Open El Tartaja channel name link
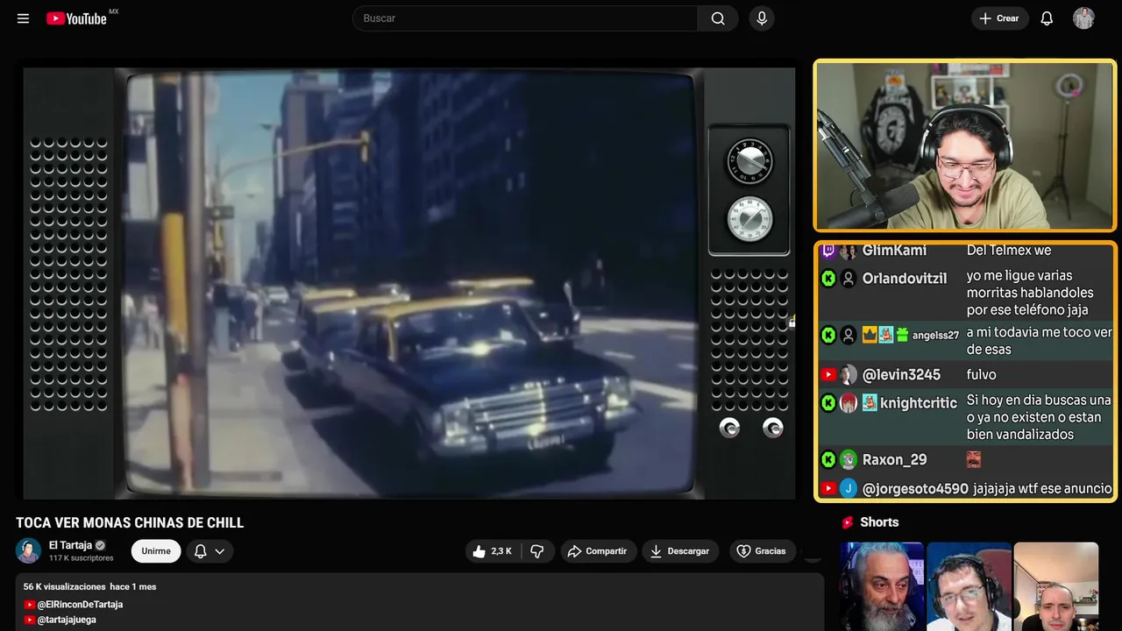The width and height of the screenshot is (1122, 631). pyautogui.click(x=70, y=545)
